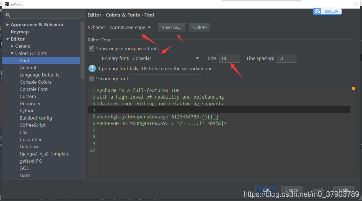Select Console Font item
362x201 pixels.
click(x=33, y=89)
